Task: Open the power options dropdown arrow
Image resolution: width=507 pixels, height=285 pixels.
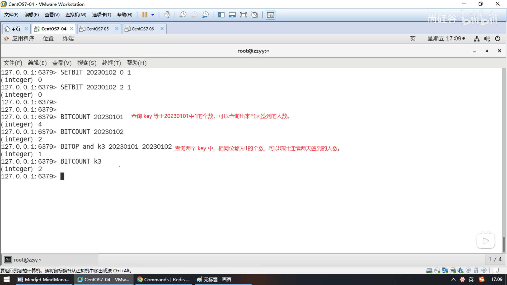Action: (x=153, y=15)
